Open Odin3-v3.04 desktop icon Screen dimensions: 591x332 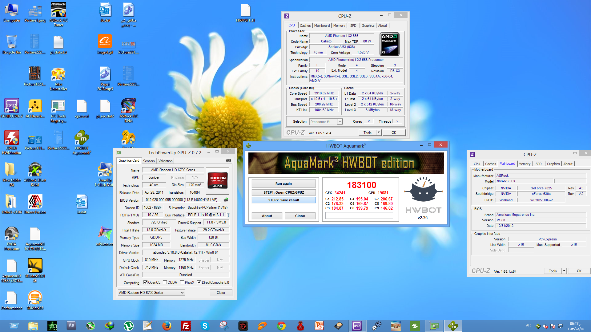(x=12, y=204)
